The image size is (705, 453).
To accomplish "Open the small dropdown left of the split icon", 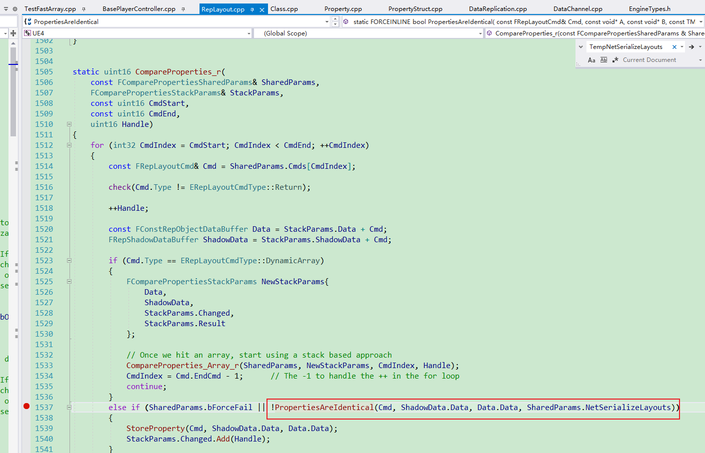I will (x=5, y=33).
